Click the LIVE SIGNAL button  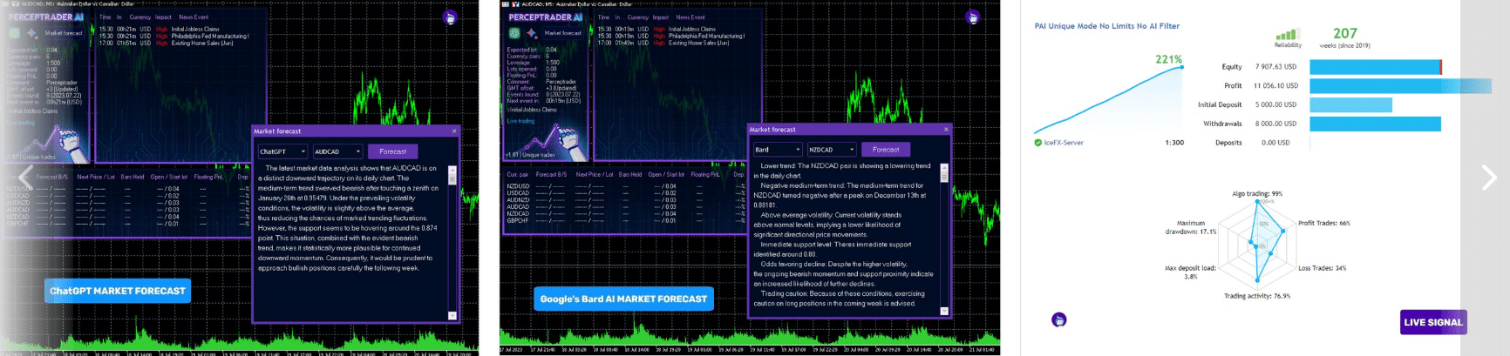(1433, 322)
